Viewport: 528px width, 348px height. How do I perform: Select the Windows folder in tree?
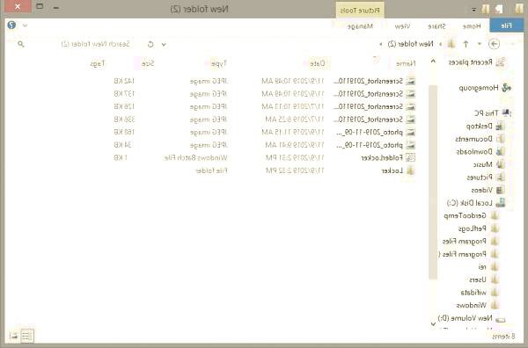click(471, 305)
